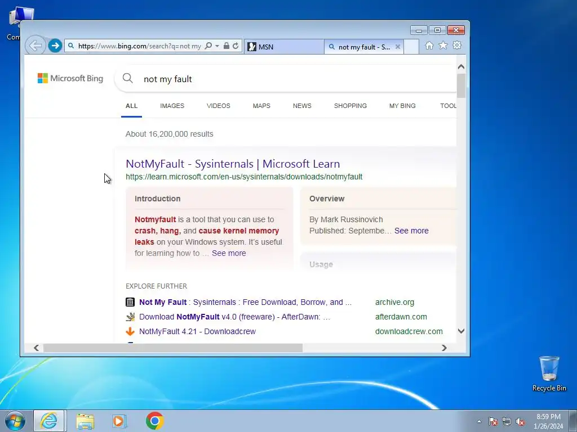Click the horizontal scrollbar thumb

(173, 348)
